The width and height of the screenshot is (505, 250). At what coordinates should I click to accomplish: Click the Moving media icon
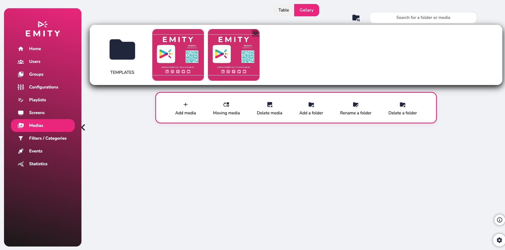click(226, 104)
